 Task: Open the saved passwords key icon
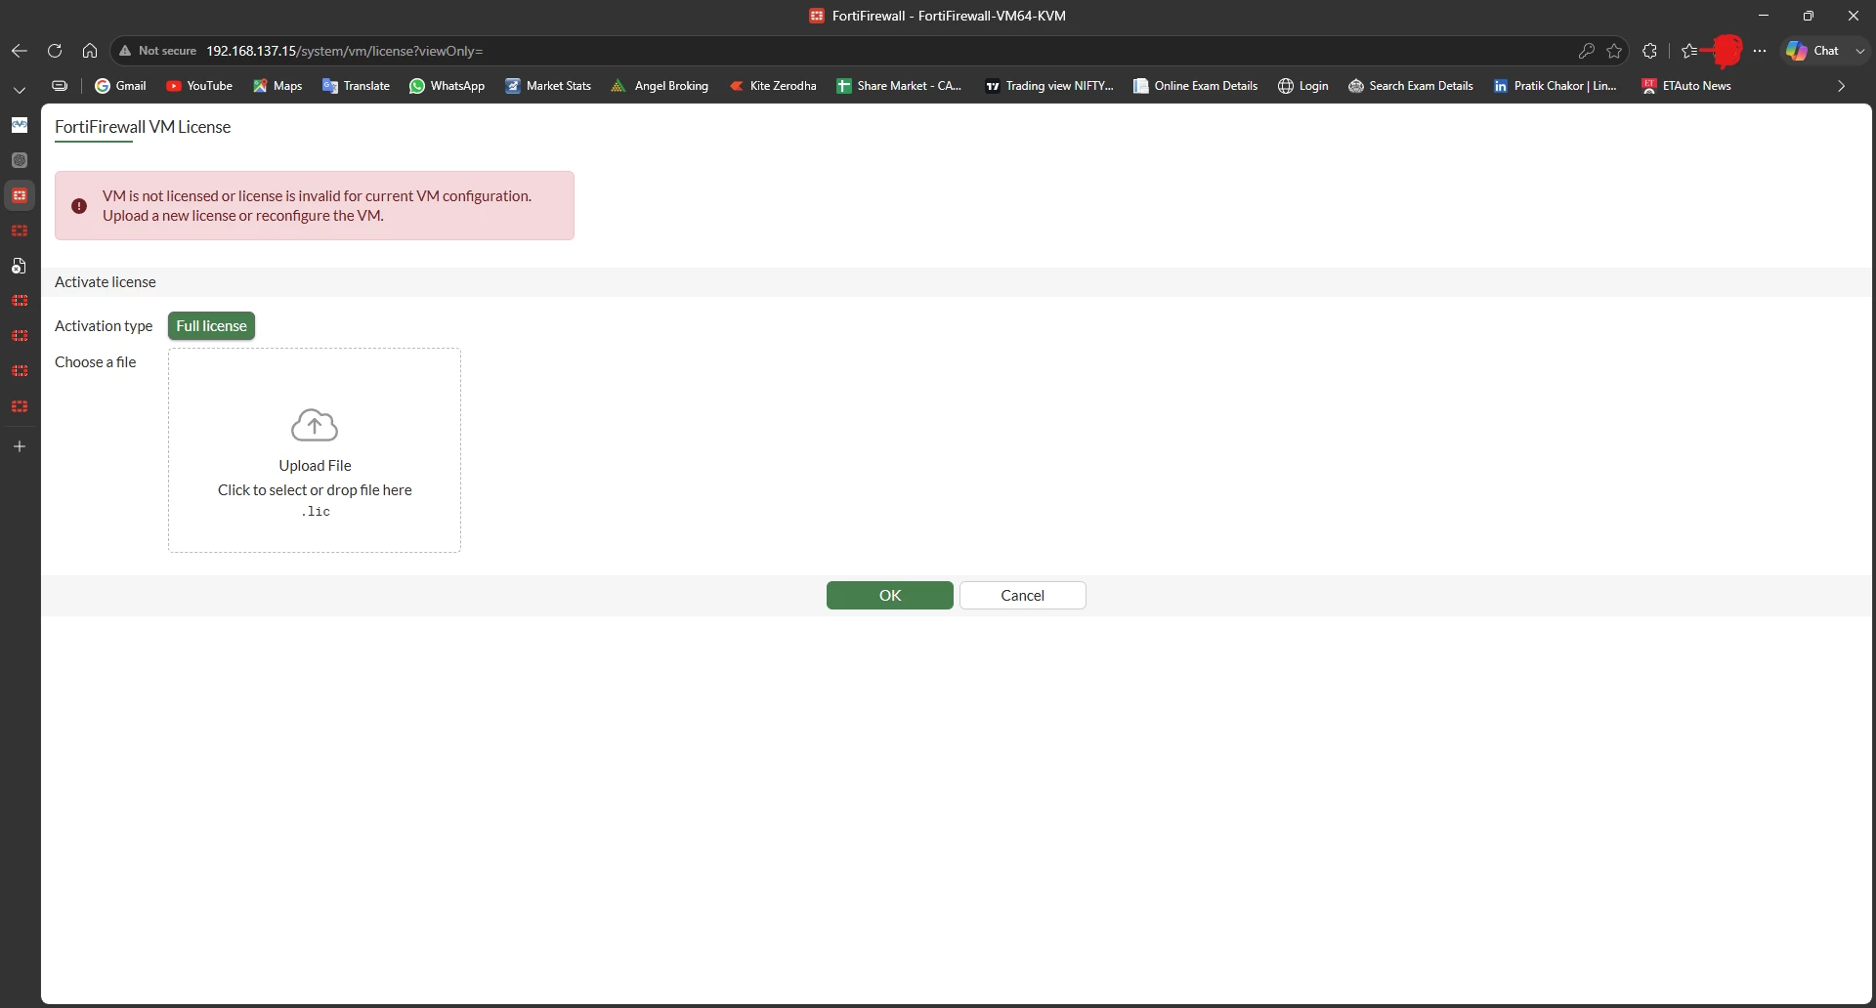coord(1587,51)
